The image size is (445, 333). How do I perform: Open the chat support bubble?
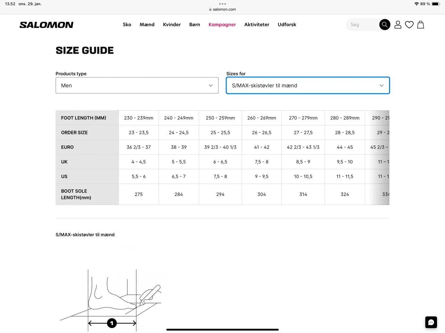pos(431,322)
